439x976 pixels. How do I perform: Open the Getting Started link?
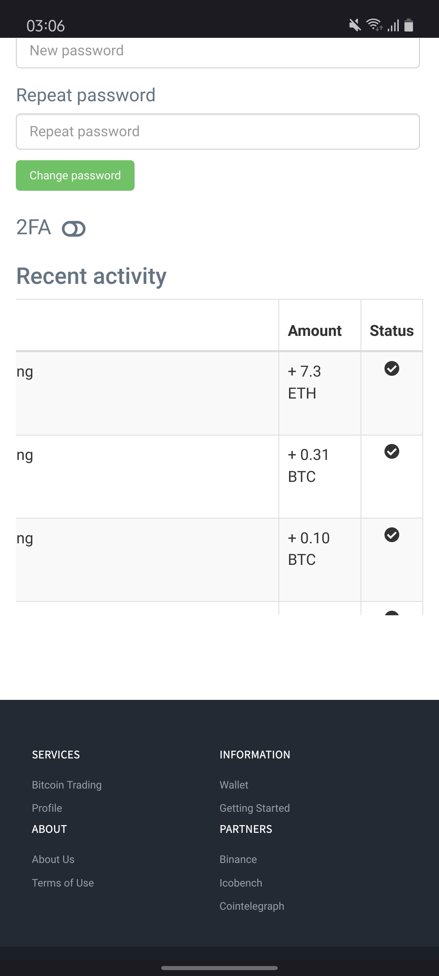click(x=254, y=808)
